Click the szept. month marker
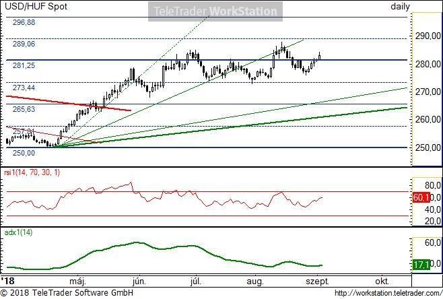The width and height of the screenshot is (443, 299). click(318, 281)
